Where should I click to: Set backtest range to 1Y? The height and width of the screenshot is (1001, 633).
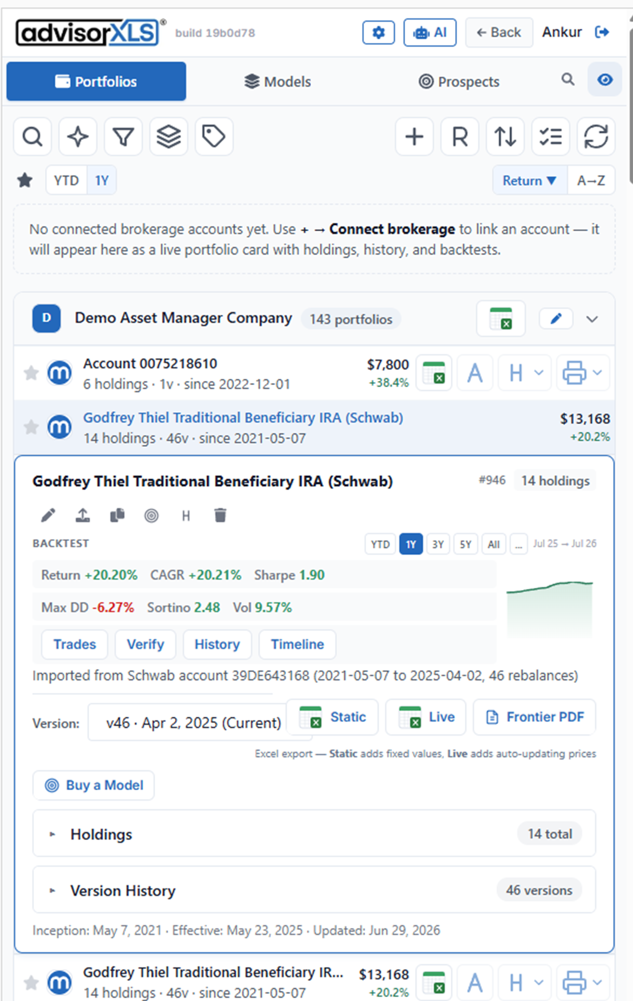(411, 544)
